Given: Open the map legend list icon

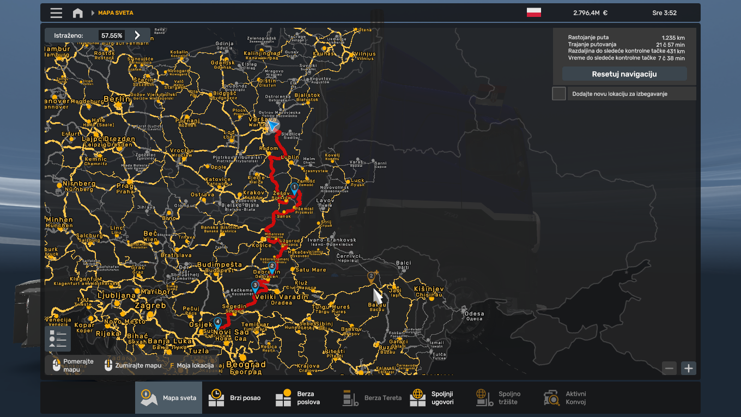Looking at the screenshot, I should tap(57, 339).
